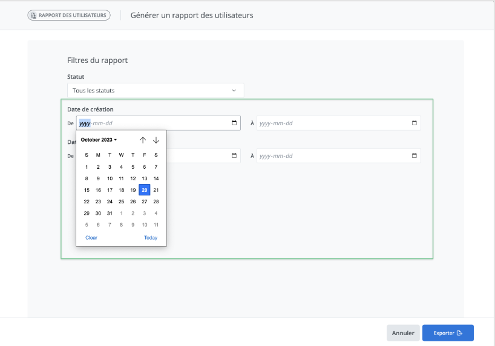Select highlighted day 20 in calendar
The image size is (495, 346).
pyautogui.click(x=144, y=190)
